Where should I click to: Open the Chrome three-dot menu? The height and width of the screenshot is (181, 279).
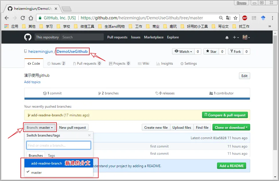coord(272,18)
